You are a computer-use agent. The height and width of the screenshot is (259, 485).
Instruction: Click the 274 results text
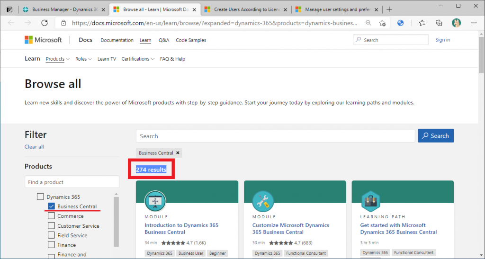(151, 170)
